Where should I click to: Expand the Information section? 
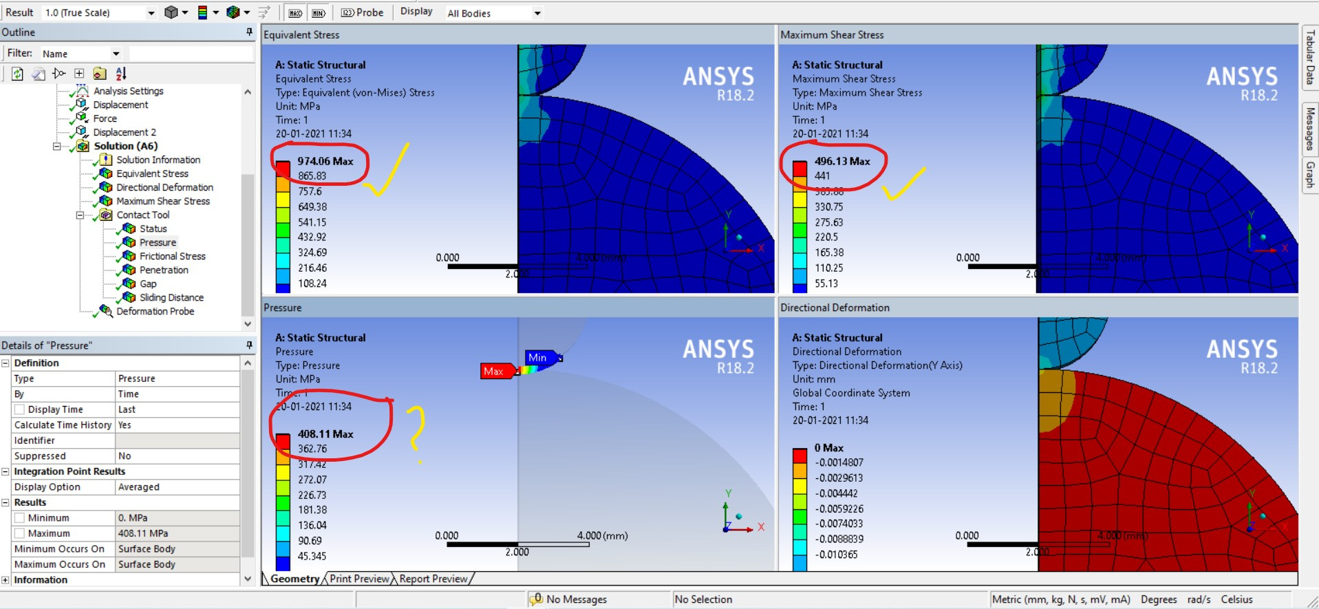pyautogui.click(x=6, y=580)
